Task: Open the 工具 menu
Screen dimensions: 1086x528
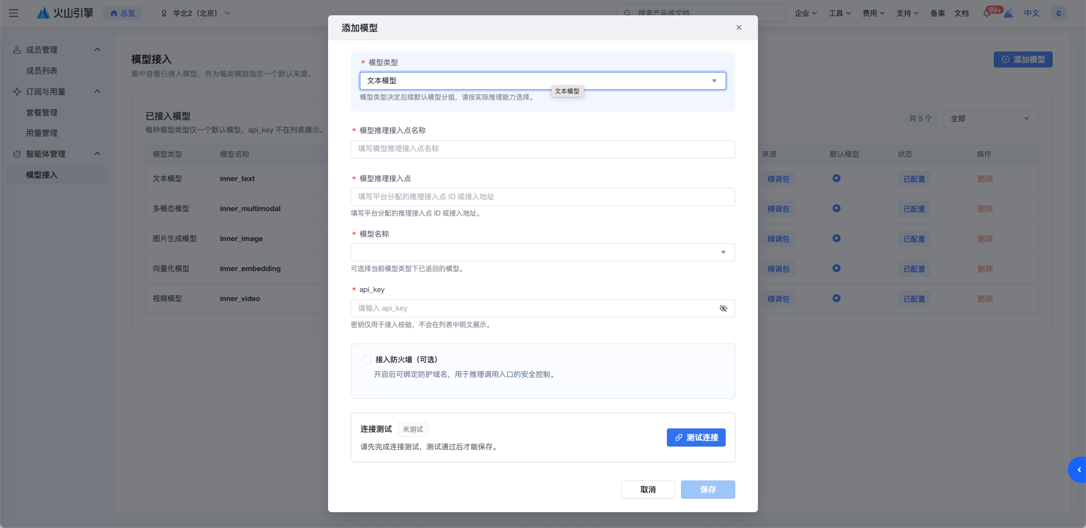Action: click(839, 13)
